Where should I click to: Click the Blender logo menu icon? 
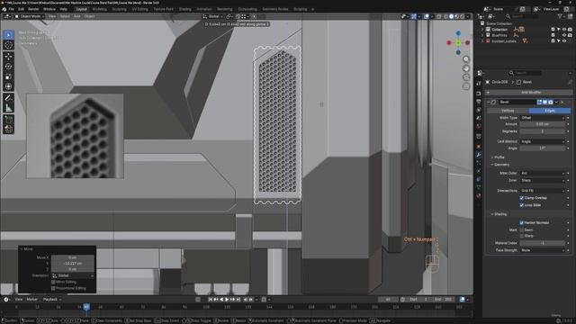pos(4,9)
